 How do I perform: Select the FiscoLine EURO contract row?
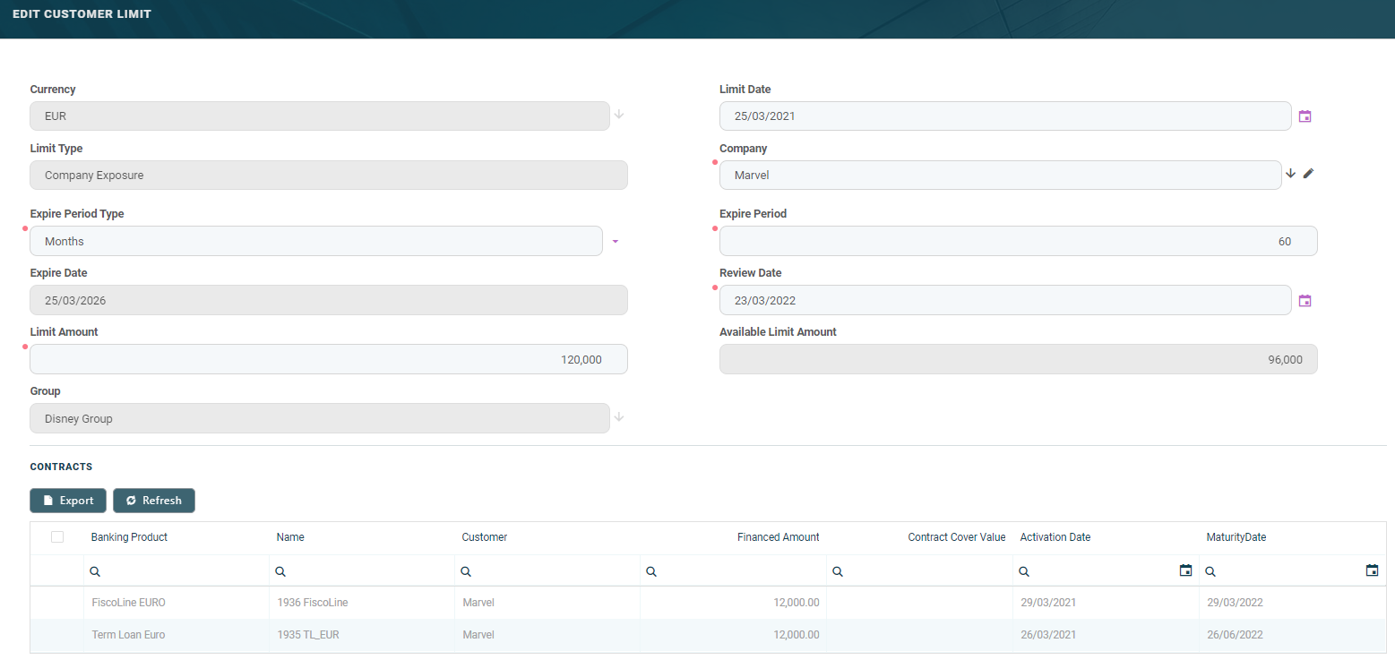click(128, 603)
